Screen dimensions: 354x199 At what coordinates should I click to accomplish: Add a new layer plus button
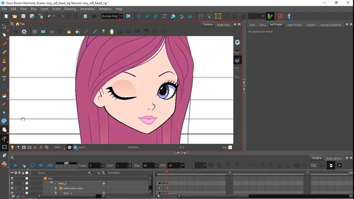click(89, 173)
